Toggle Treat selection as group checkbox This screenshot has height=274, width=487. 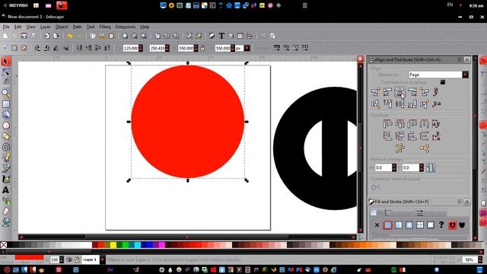[x=443, y=82]
